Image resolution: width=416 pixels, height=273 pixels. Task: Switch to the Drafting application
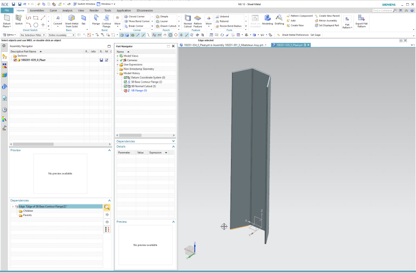pyautogui.click(x=279, y=20)
